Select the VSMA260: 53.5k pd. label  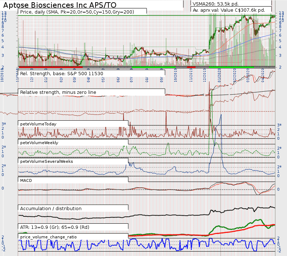pyautogui.click(x=215, y=4)
